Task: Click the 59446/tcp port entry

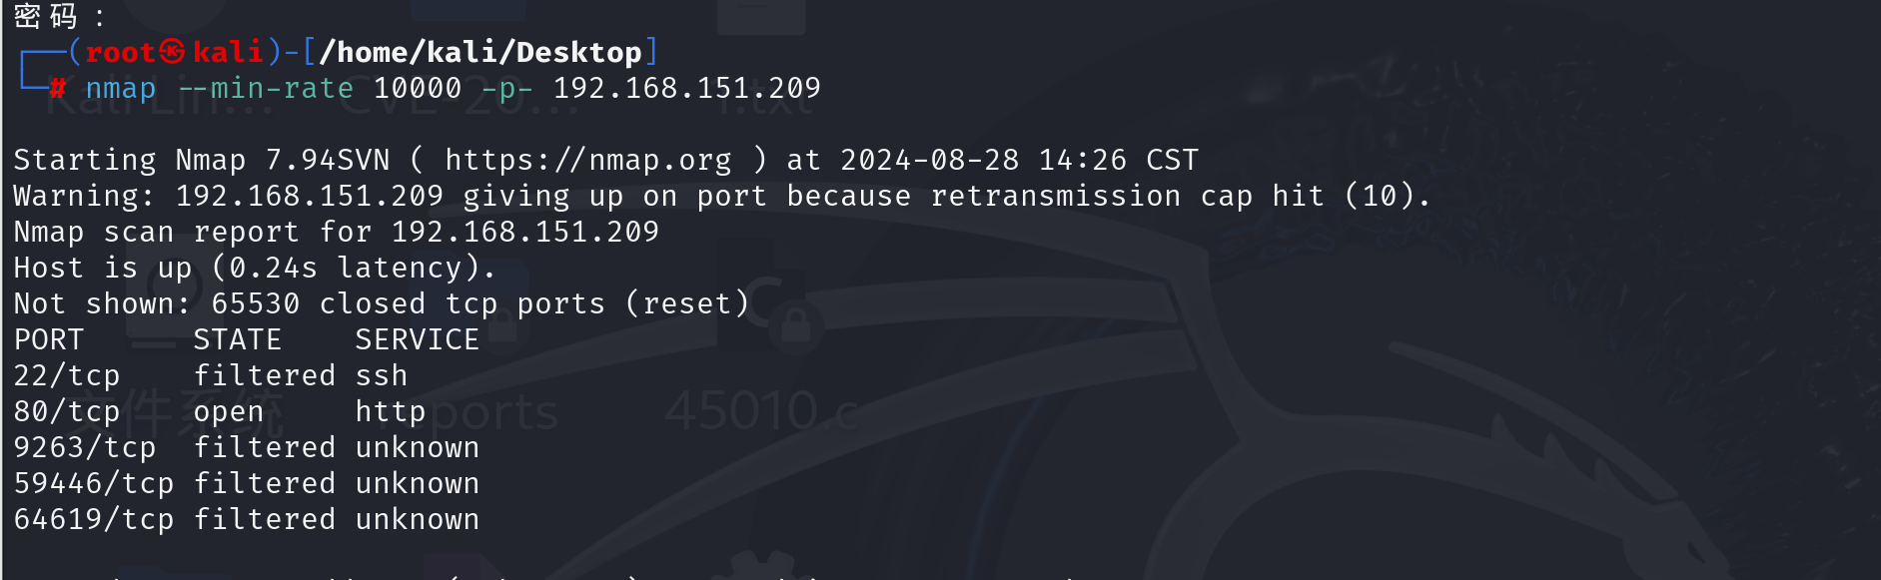Action: pyautogui.click(x=94, y=483)
